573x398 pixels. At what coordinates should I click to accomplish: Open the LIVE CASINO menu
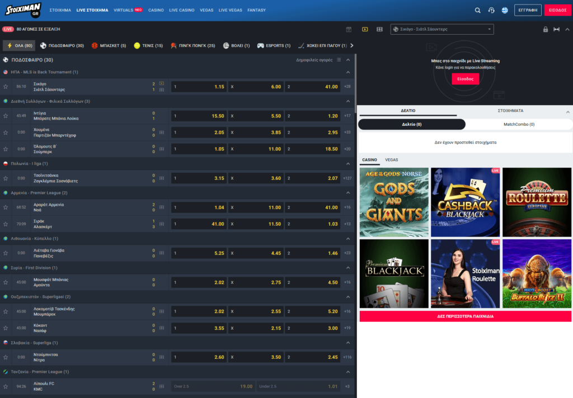182,10
